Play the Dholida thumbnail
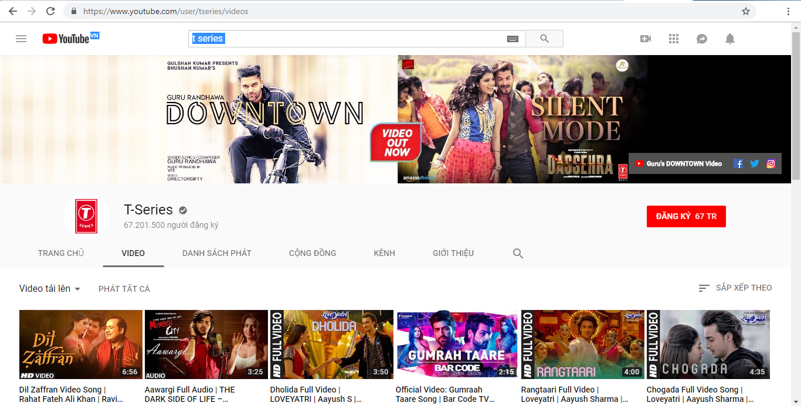 coord(332,344)
